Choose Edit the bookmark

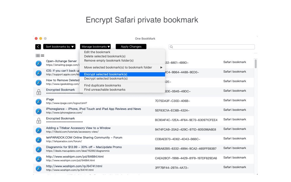(122, 52)
